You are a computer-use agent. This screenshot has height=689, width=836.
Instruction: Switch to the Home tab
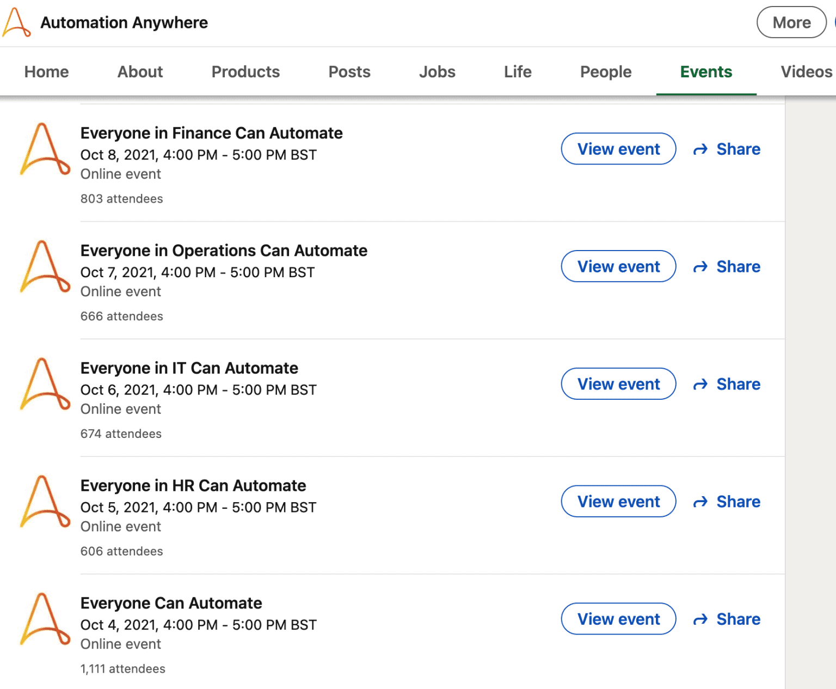pyautogui.click(x=46, y=72)
